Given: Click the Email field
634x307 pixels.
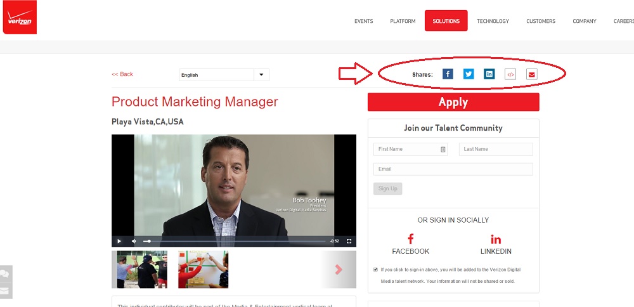Looking at the screenshot, I should 453,169.
